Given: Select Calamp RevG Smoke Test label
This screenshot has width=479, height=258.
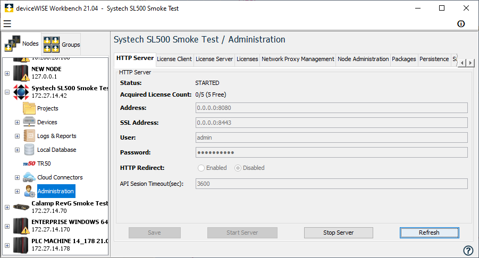Looking at the screenshot, I should 70,203.
